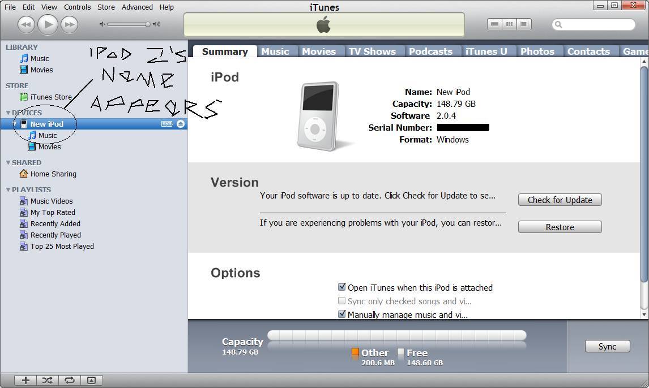Collapse the Shared section

coord(8,163)
